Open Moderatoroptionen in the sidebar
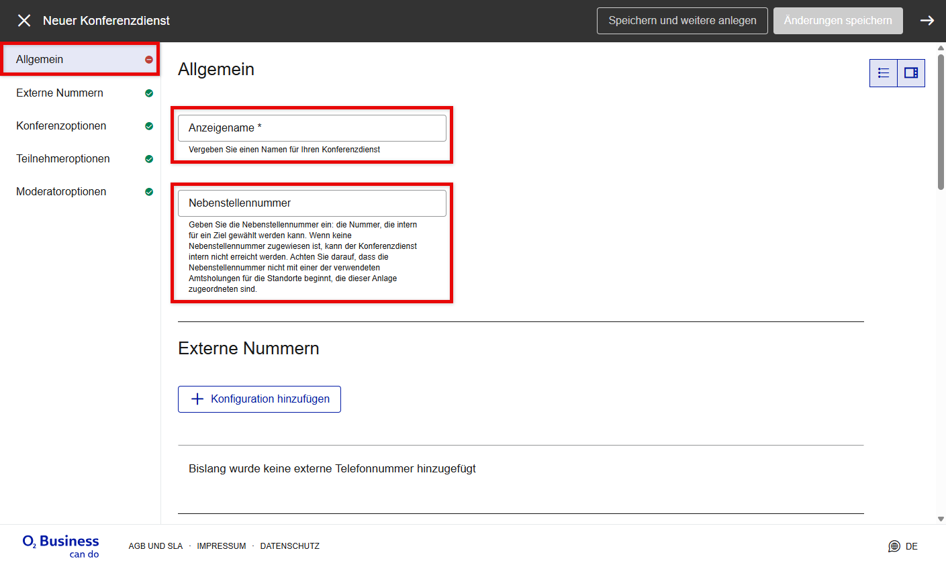The height and width of the screenshot is (567, 946). 61,192
